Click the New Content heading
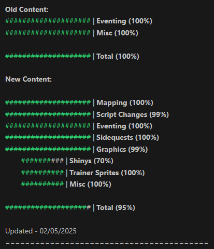Screen dimensions: 214x249 point(28,79)
